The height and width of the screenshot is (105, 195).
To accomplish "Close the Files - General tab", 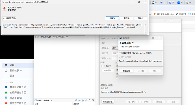I will tap(51, 100).
